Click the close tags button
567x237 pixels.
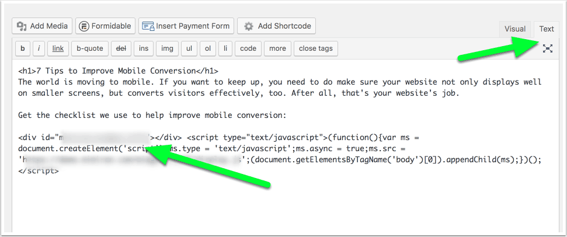coord(316,48)
